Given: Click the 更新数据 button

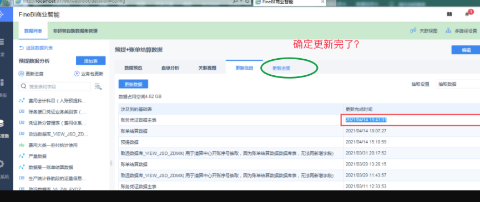Looking at the screenshot, I should click(133, 84).
